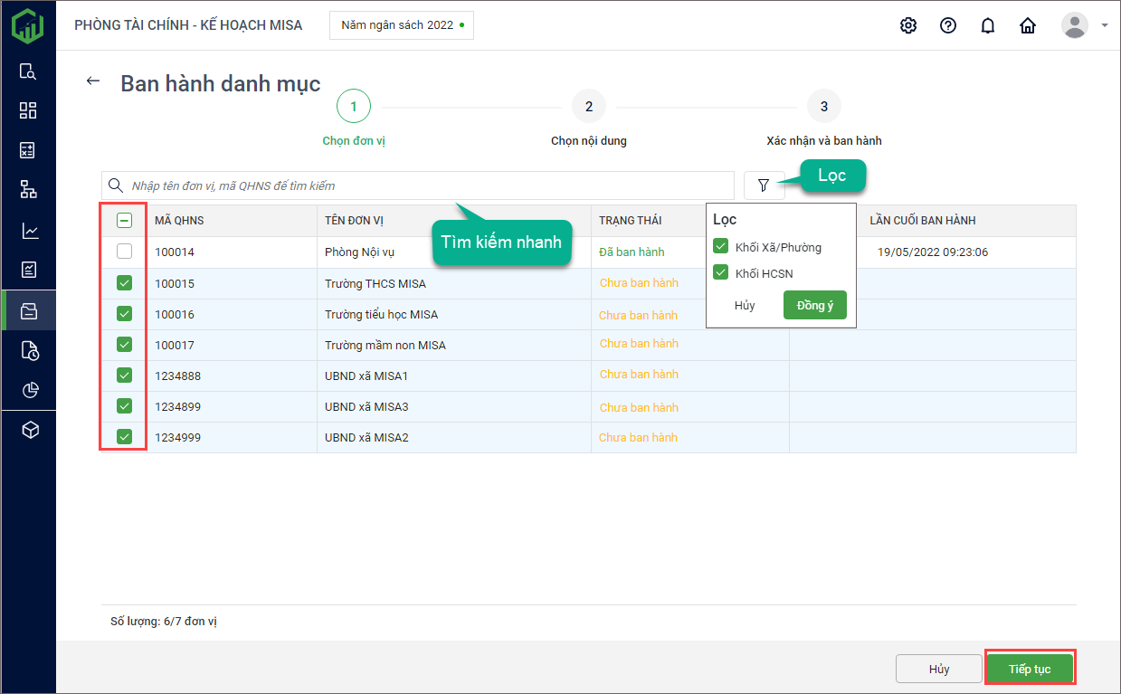Open the calculator icon in sidebar
The height and width of the screenshot is (694, 1121).
(x=28, y=150)
